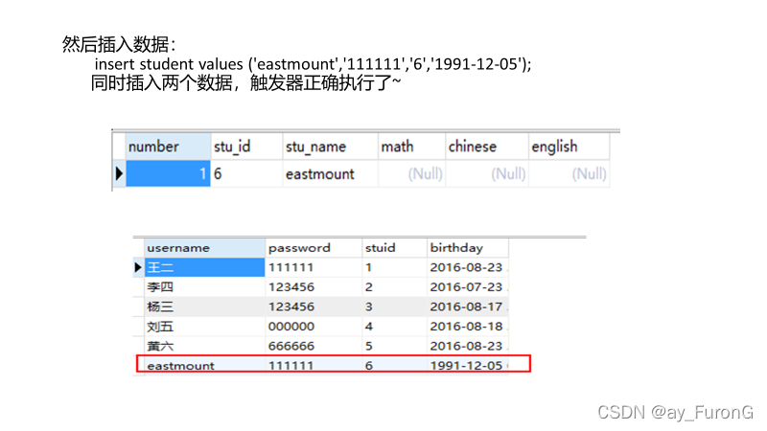The width and height of the screenshot is (767, 431).
Task: Click the line 同时插入两个数据
Action: click(x=245, y=82)
